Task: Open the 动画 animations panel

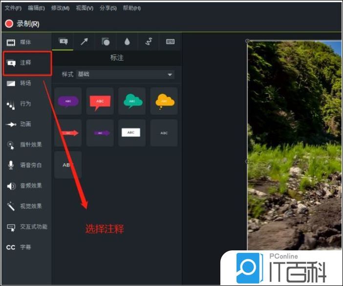Action: click(27, 124)
